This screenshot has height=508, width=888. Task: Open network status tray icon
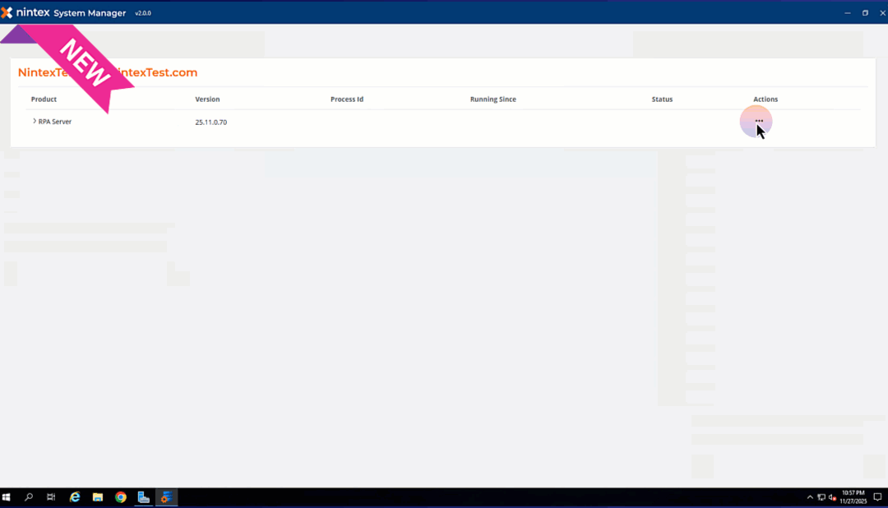tap(821, 497)
